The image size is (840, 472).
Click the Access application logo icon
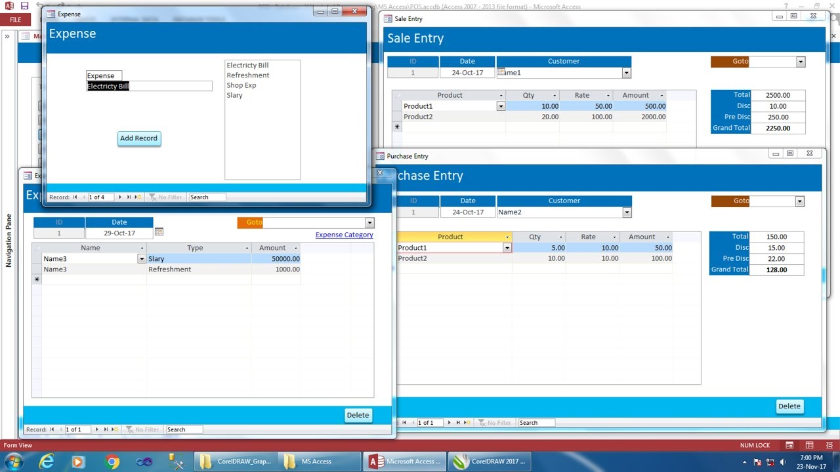pyautogui.click(x=9, y=5)
